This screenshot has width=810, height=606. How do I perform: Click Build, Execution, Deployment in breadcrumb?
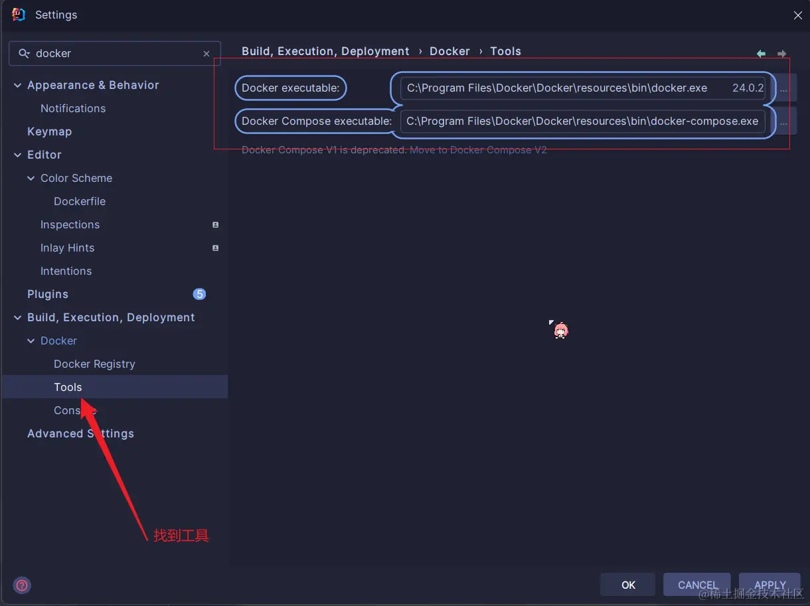(325, 51)
